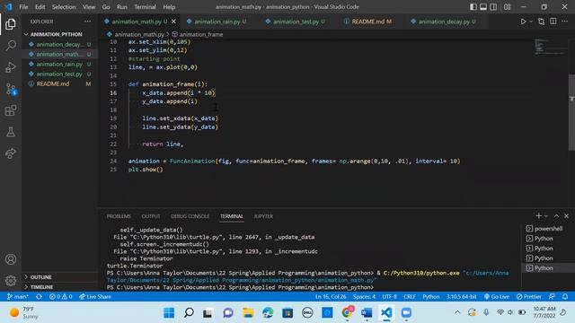Expand the TIMELINE section
The image size is (575, 323).
pos(60,287)
